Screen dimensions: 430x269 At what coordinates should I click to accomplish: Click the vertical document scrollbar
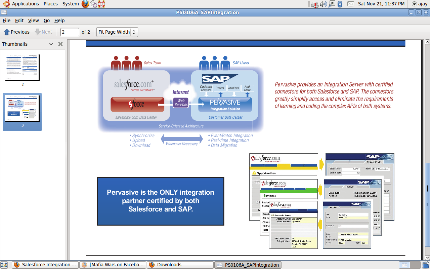[427, 188]
